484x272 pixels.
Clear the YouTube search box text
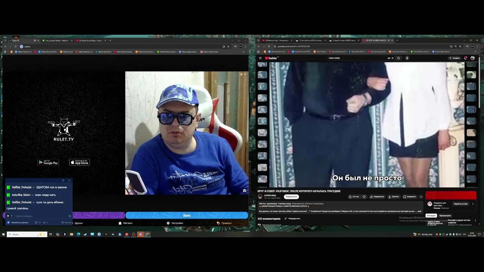pos(392,58)
